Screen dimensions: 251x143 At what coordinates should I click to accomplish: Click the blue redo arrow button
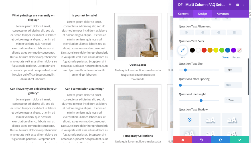click(x=220, y=140)
